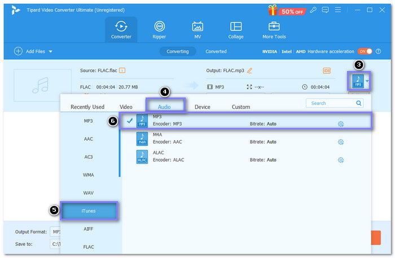Screen dimensions: 395x258
Task: Open the feedback chat icon
Action: pyautogui.click(x=325, y=10)
